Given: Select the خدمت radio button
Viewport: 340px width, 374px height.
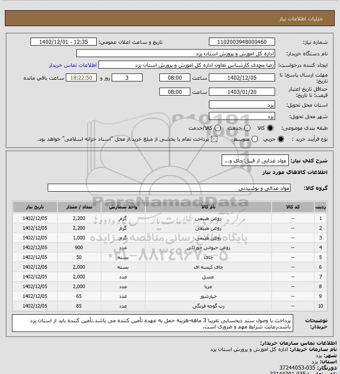Looking at the screenshot, I should 247,128.
